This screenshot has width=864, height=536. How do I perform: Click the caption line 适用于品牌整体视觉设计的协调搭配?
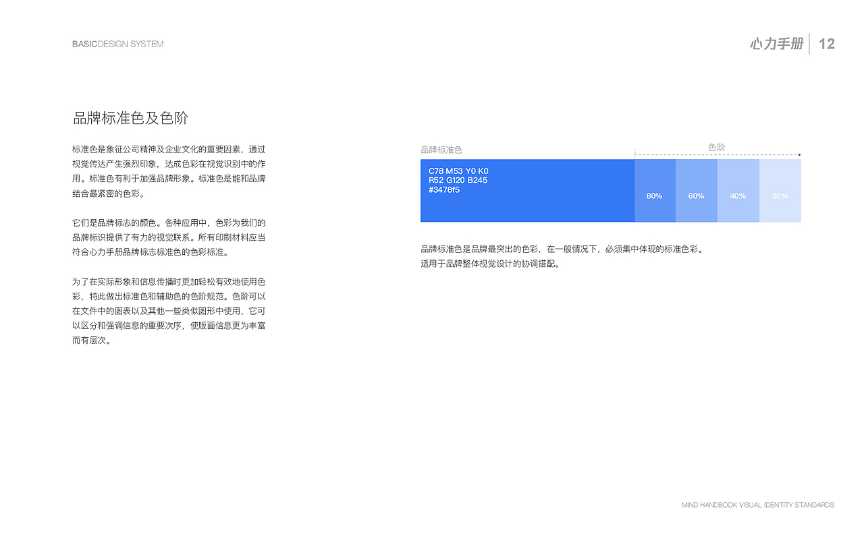(x=490, y=264)
